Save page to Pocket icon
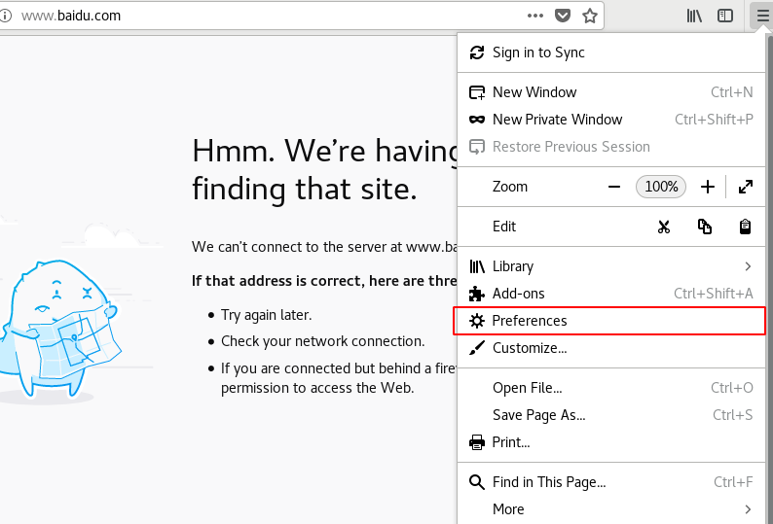This screenshot has height=524, width=773. coord(563,16)
